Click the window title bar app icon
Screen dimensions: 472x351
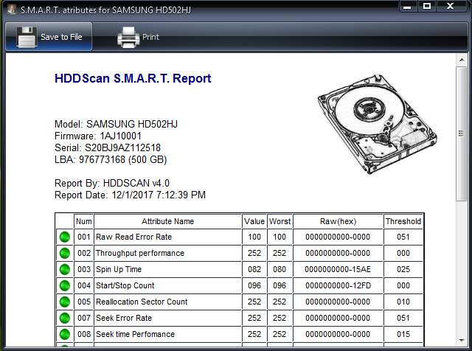click(10, 8)
